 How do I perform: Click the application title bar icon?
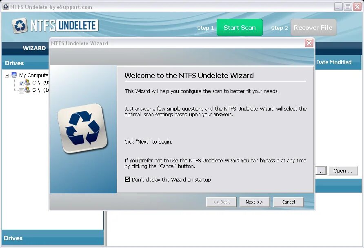click(x=6, y=7)
